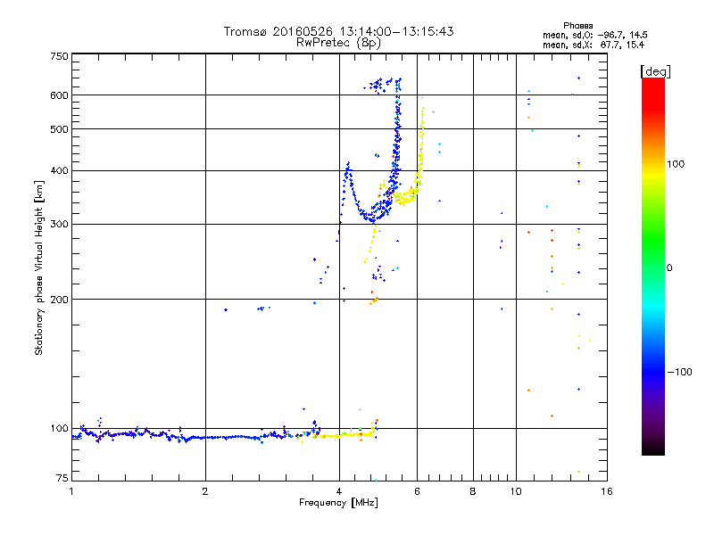Select the 'RwPretec (8p)' subtitle text
The width and height of the screenshot is (714, 535).
tap(338, 43)
